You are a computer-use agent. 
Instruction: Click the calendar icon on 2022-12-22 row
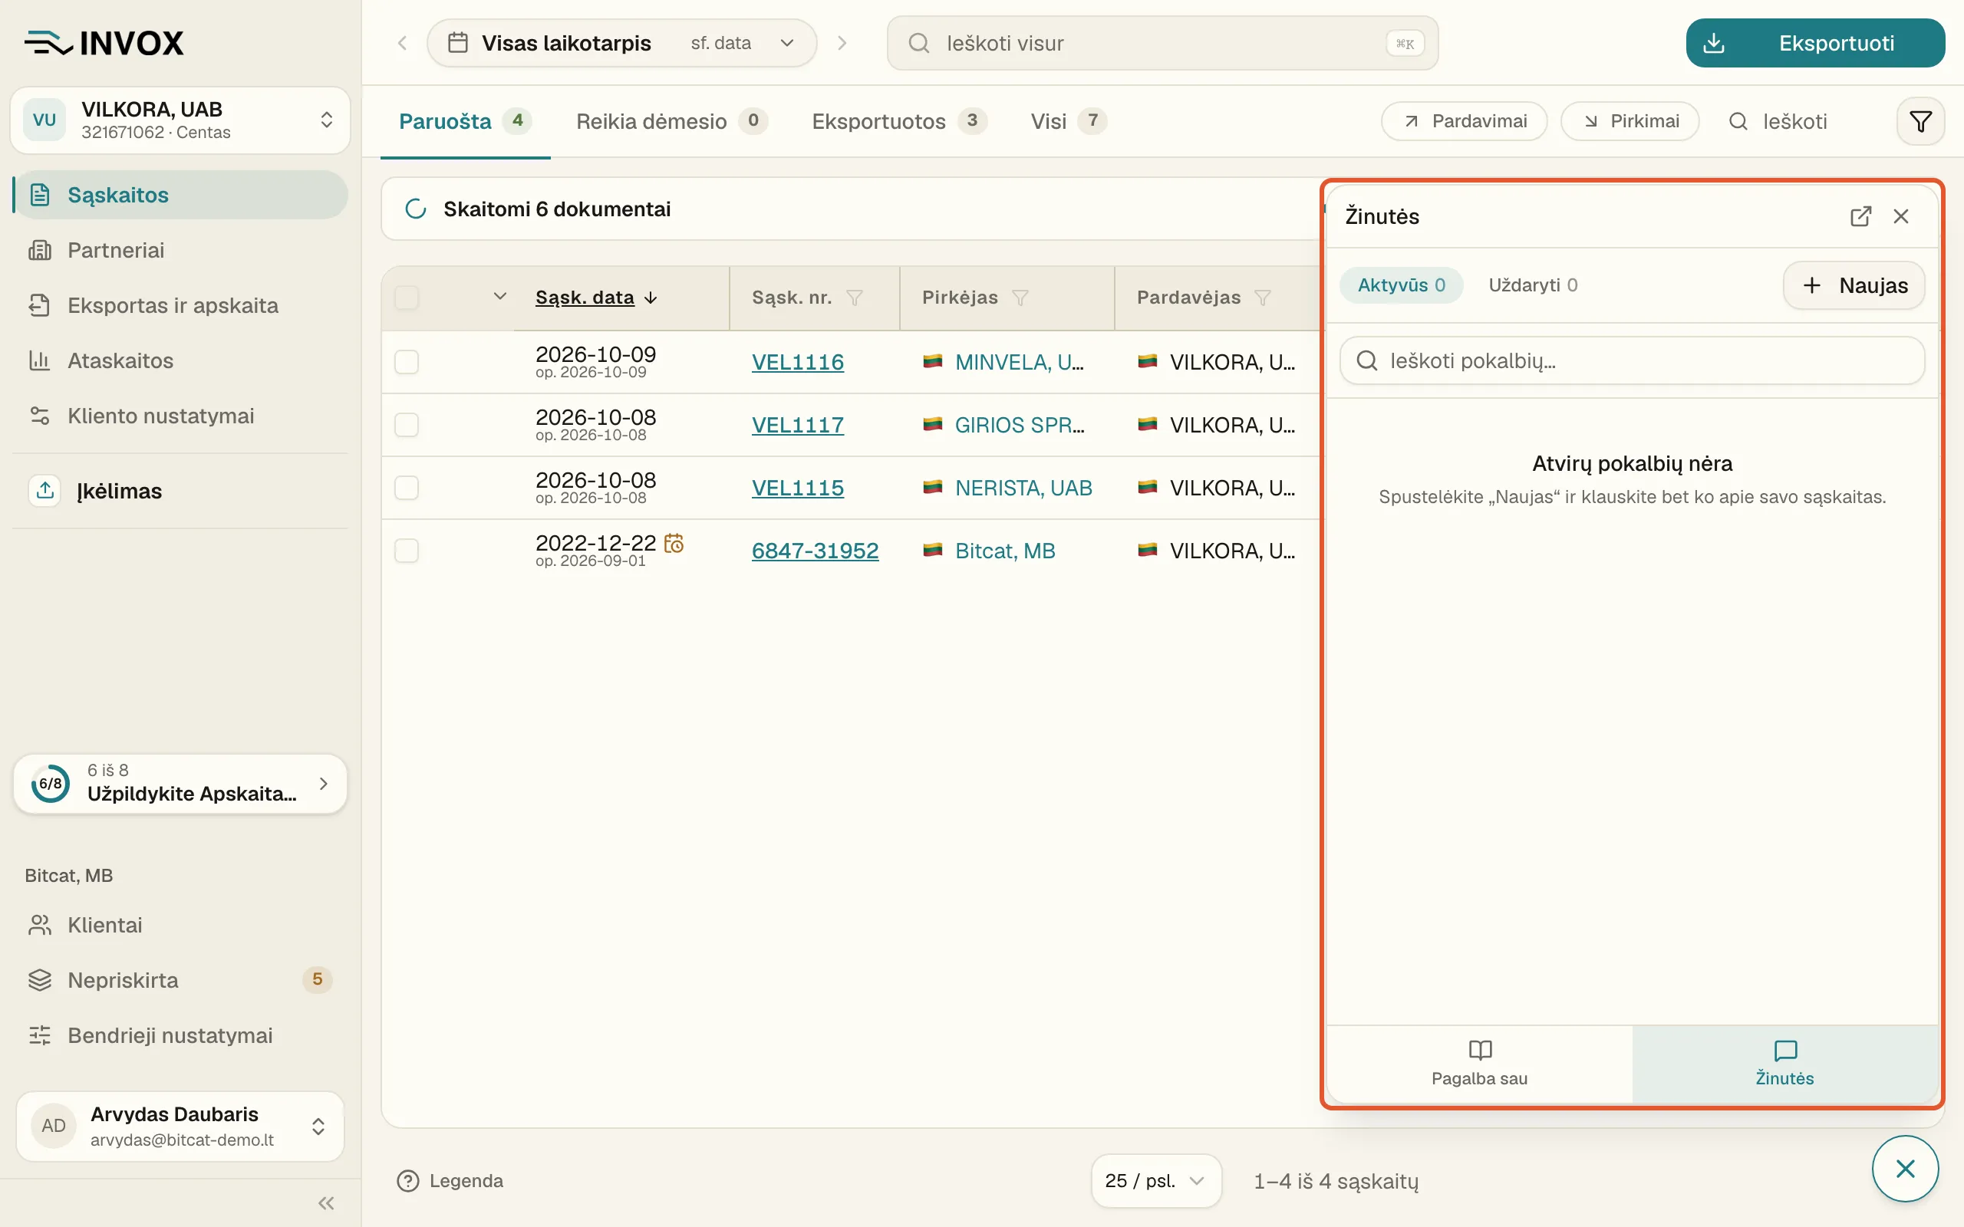point(674,543)
